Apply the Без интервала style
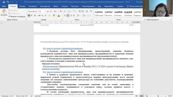 pyautogui.click(x=108, y=13)
